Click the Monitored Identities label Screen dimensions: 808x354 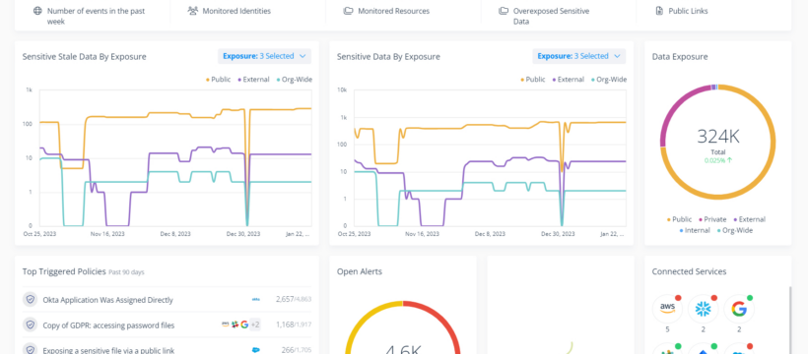click(x=236, y=11)
